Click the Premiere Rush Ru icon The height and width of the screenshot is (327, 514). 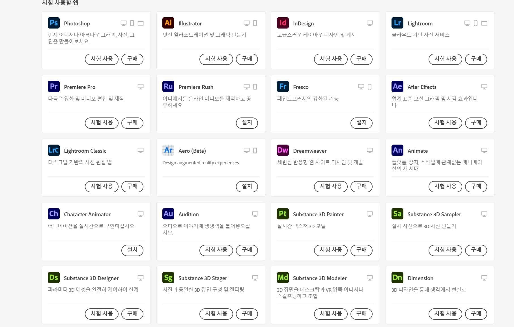(x=168, y=86)
